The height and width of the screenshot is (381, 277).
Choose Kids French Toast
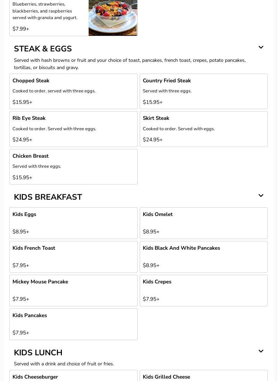coord(73,257)
